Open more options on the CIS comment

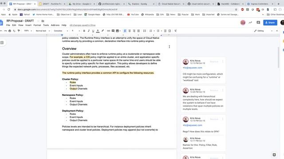click(x=223, y=62)
